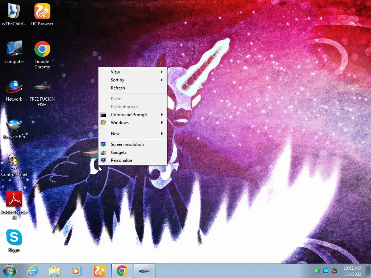Select the FREE FUCKIN FISH desktop icon

point(42,94)
